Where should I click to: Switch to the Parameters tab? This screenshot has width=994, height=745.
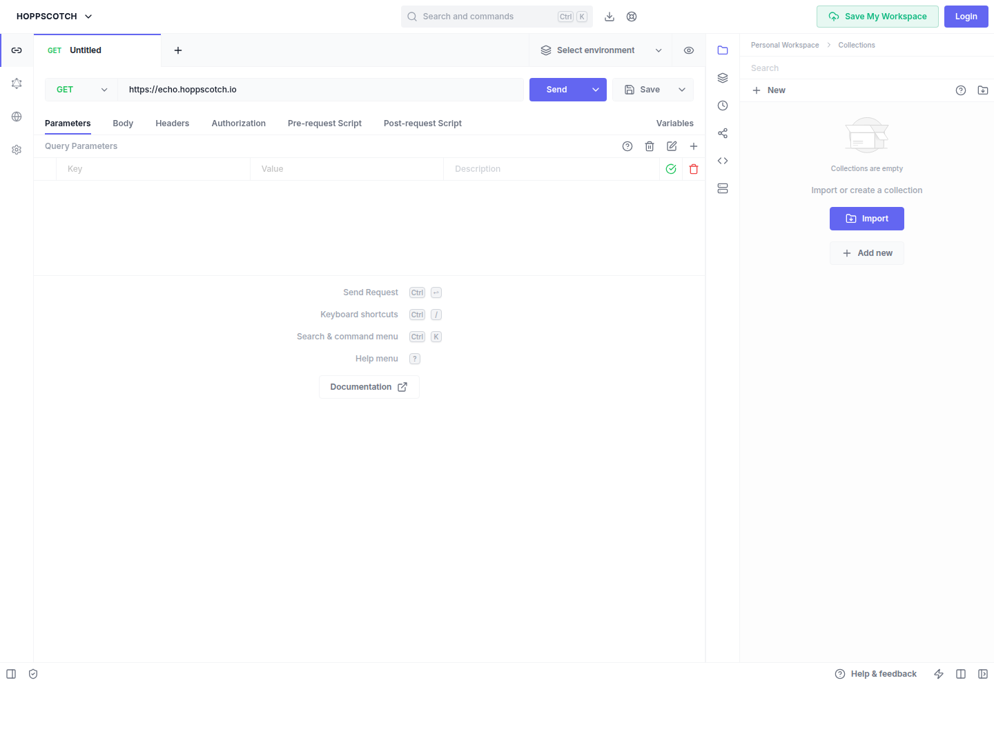[68, 123]
